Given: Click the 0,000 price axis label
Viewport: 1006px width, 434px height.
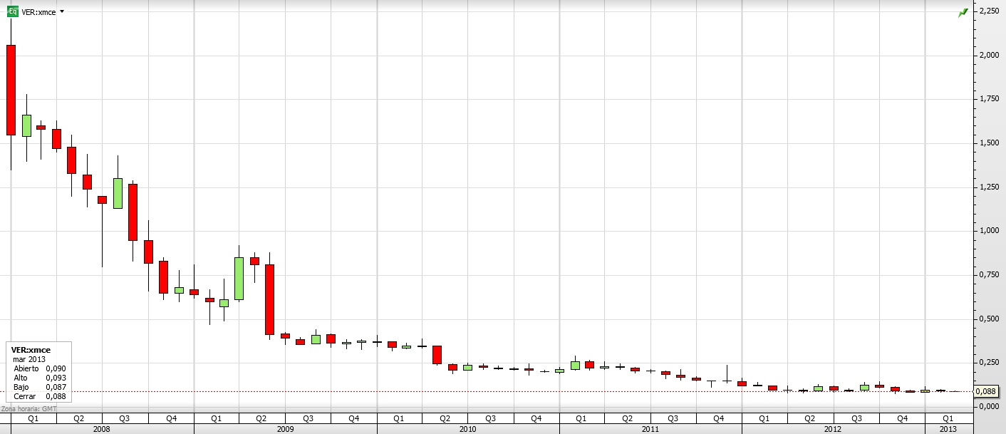Looking at the screenshot, I should click(x=990, y=406).
